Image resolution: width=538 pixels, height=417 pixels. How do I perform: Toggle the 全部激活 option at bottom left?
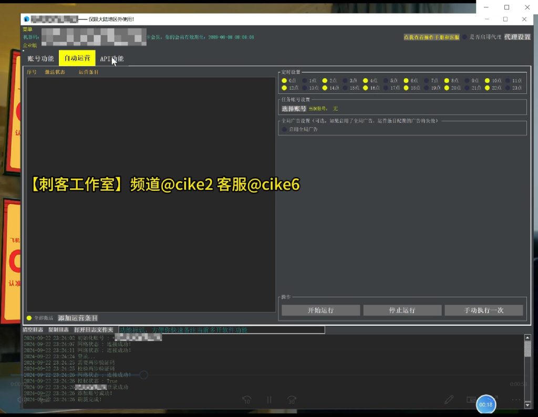coord(29,318)
